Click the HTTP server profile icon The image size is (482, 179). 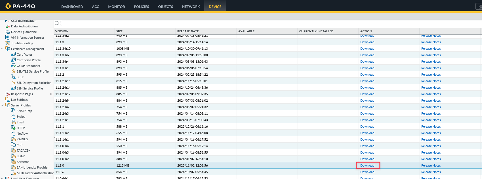13,128
